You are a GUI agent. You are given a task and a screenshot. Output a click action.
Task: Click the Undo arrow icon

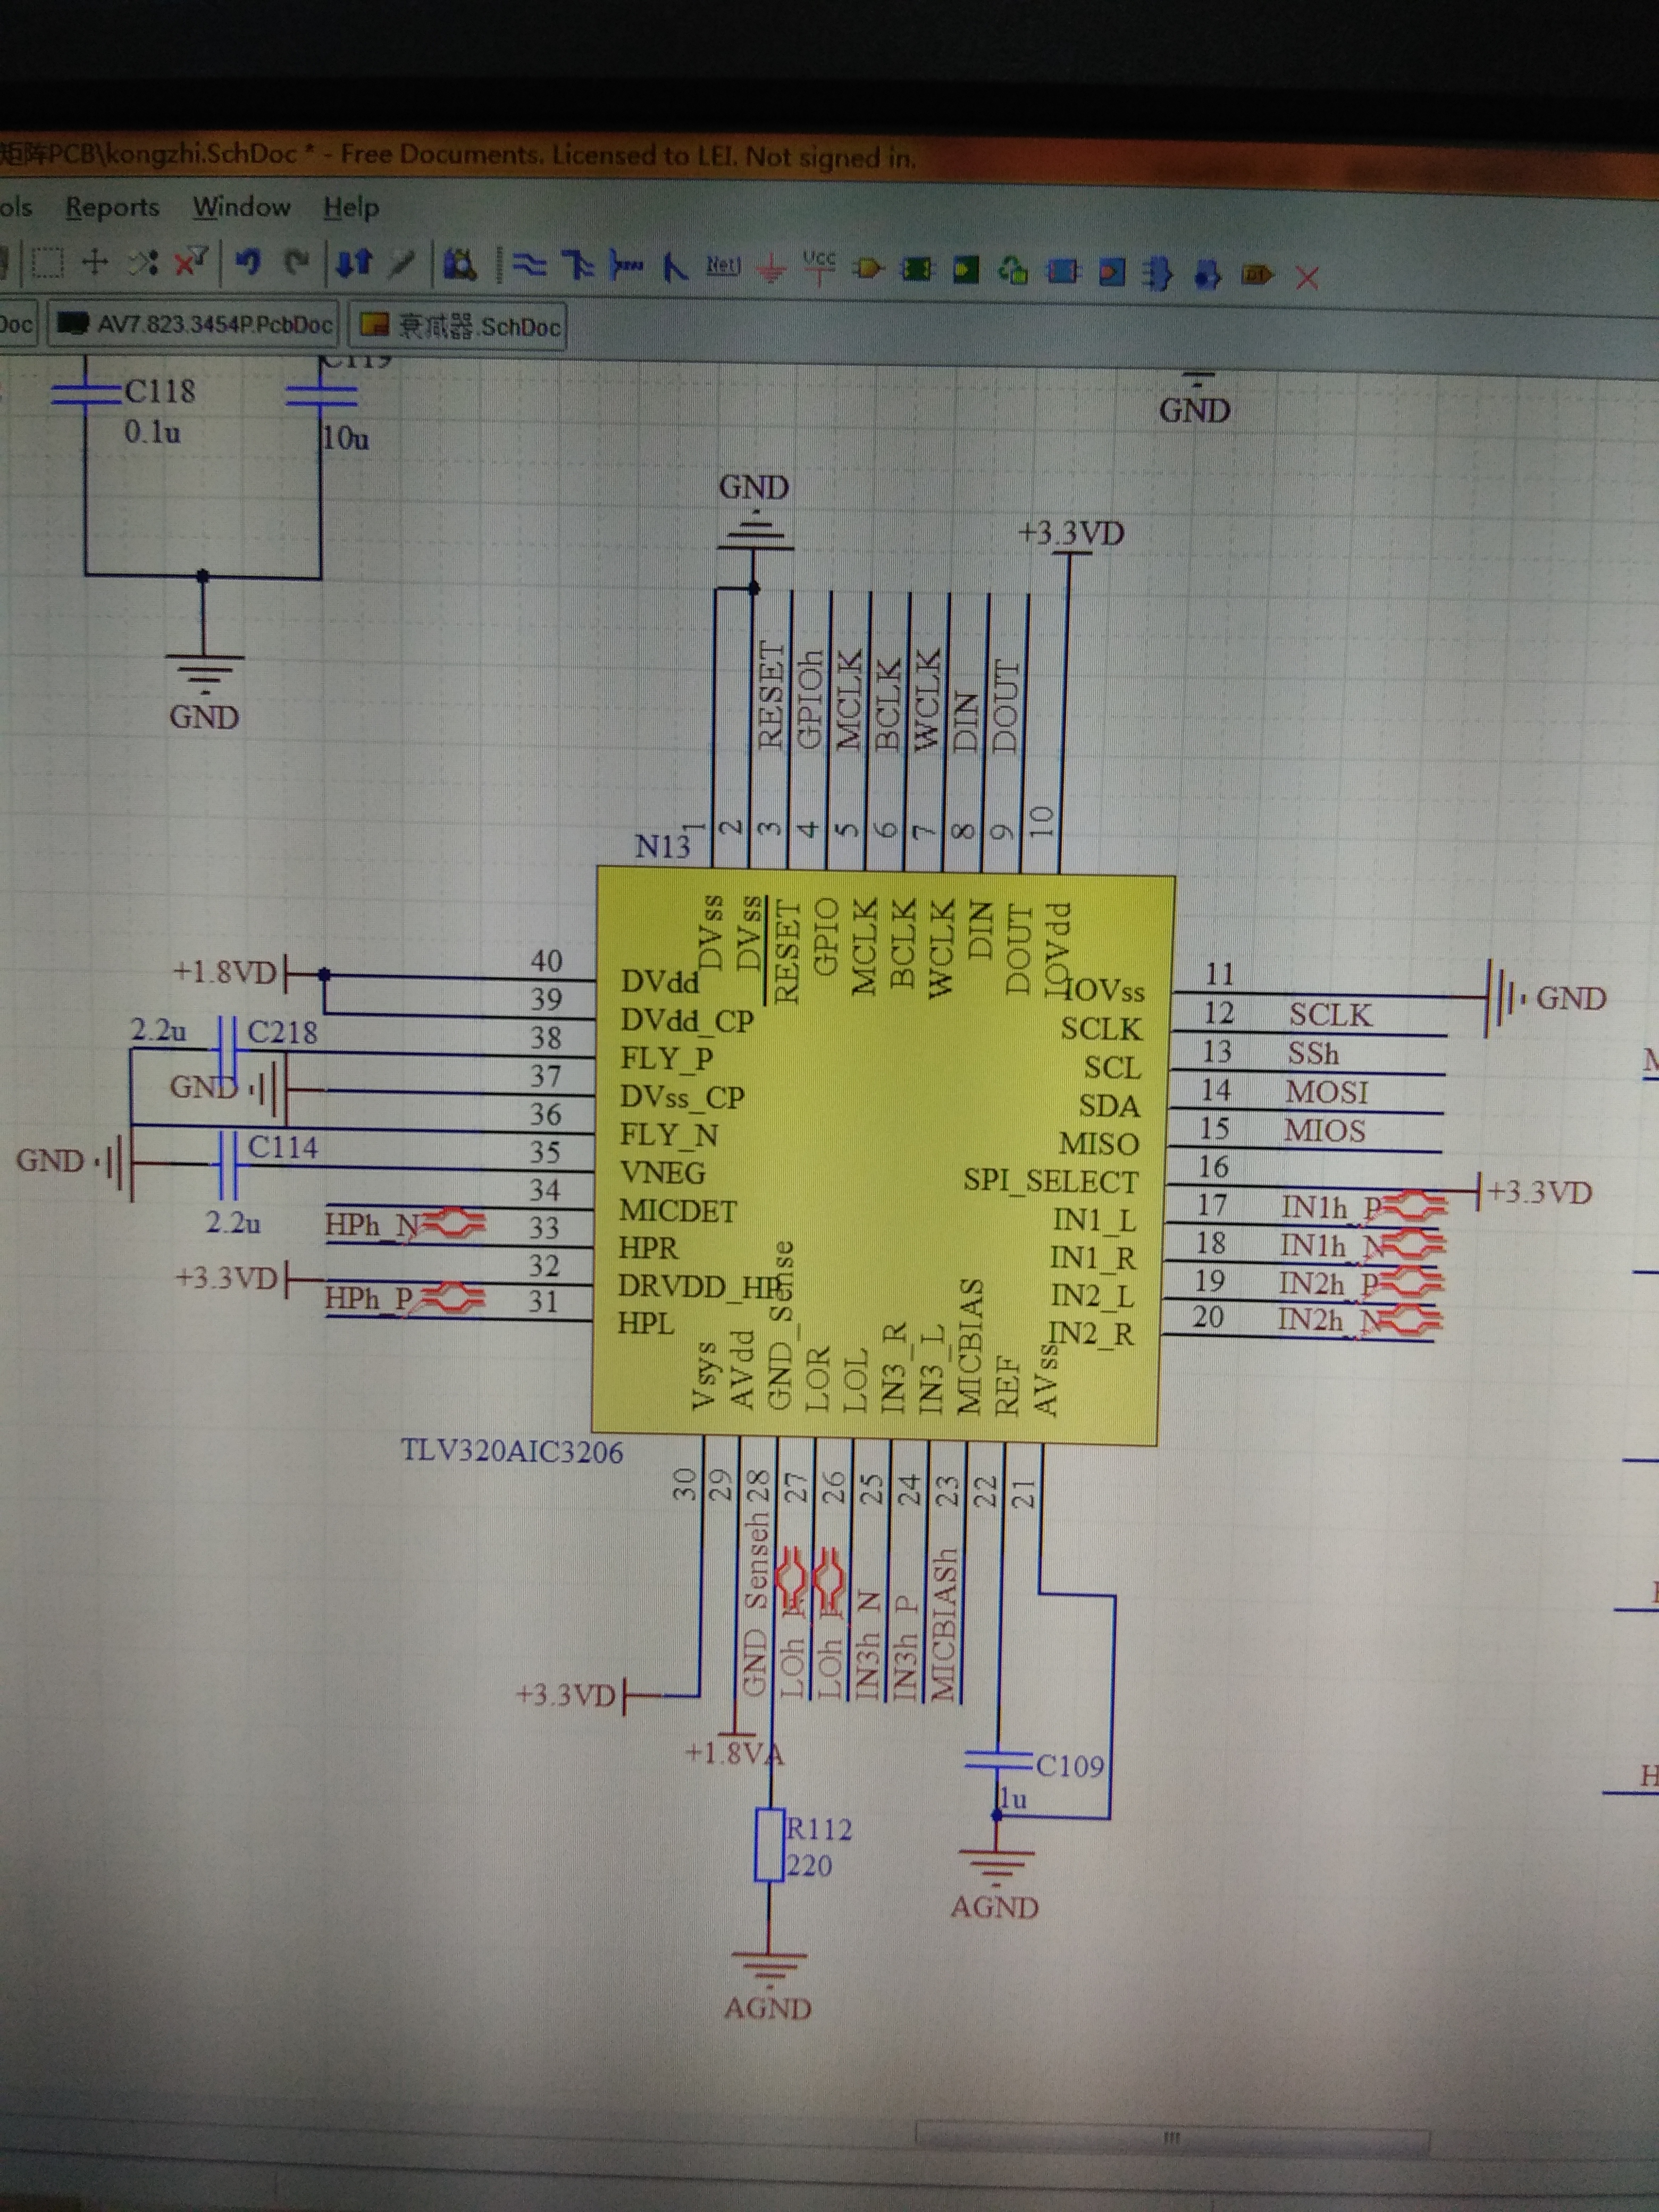[248, 262]
